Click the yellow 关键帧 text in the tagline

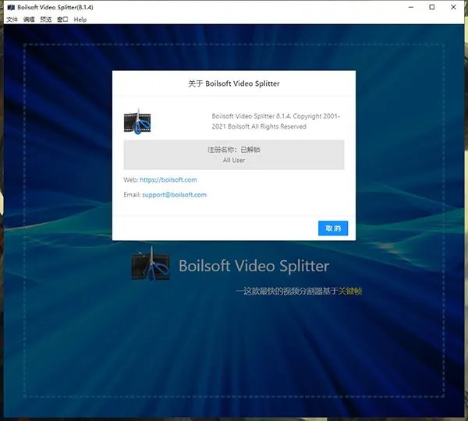pos(350,291)
